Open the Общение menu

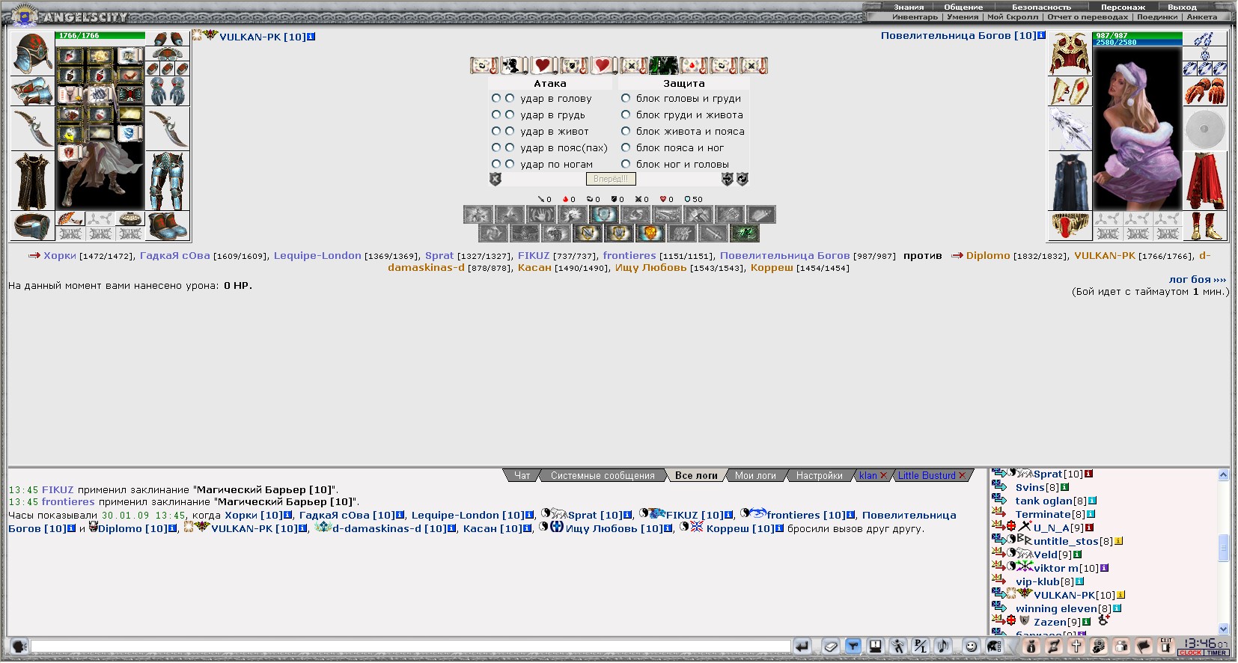[963, 7]
